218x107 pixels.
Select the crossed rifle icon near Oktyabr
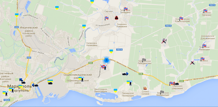pyautogui.click(x=192, y=62)
